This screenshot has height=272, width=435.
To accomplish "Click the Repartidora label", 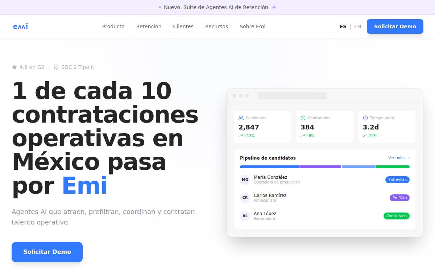I will [264, 219].
